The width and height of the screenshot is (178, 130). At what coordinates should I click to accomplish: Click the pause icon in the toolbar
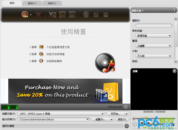(96, 15)
